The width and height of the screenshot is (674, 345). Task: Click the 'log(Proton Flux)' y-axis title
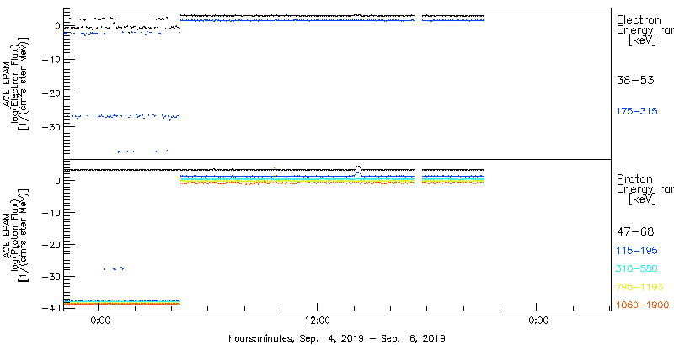click(16, 236)
